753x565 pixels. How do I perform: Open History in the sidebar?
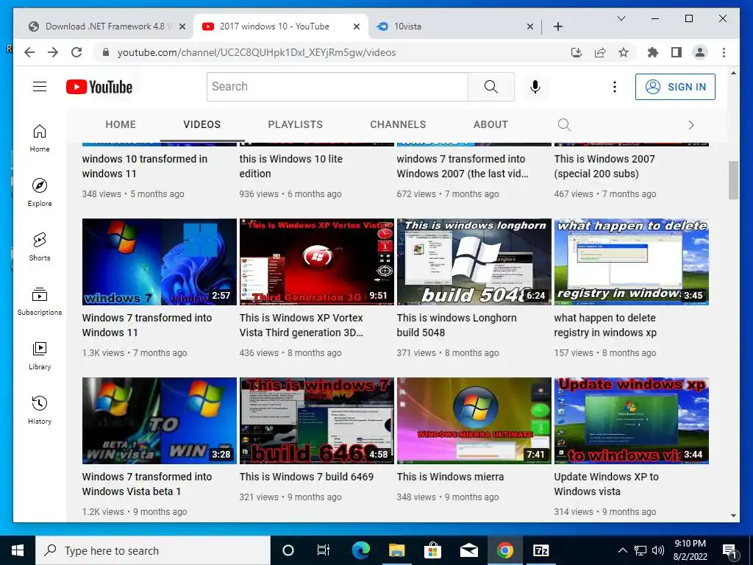tap(40, 410)
